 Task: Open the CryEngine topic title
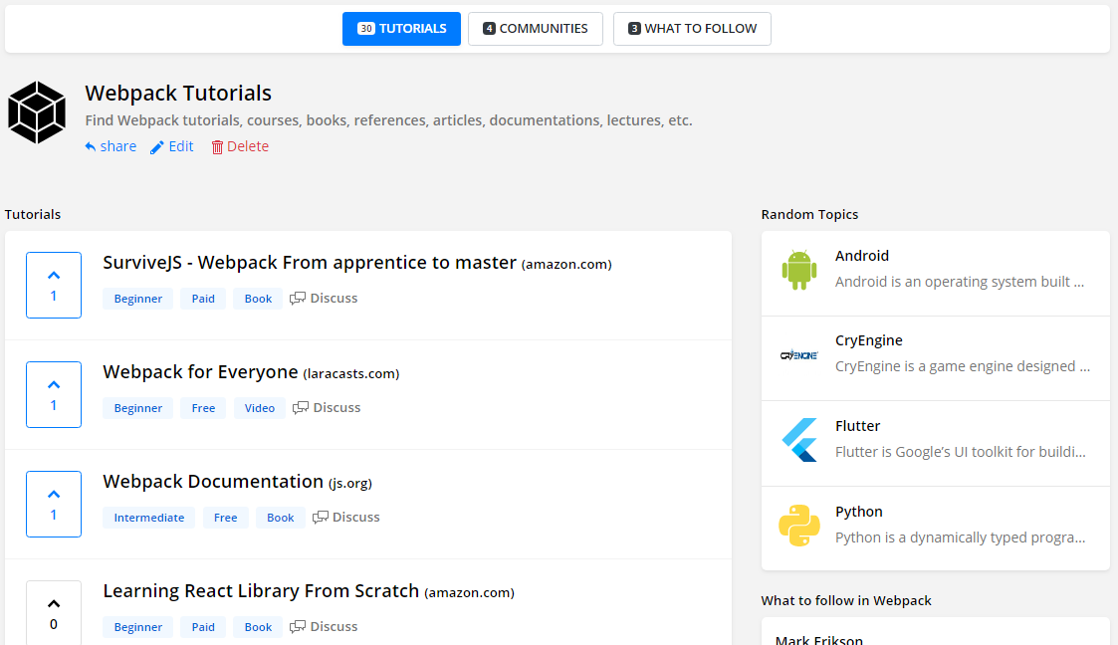pos(868,340)
